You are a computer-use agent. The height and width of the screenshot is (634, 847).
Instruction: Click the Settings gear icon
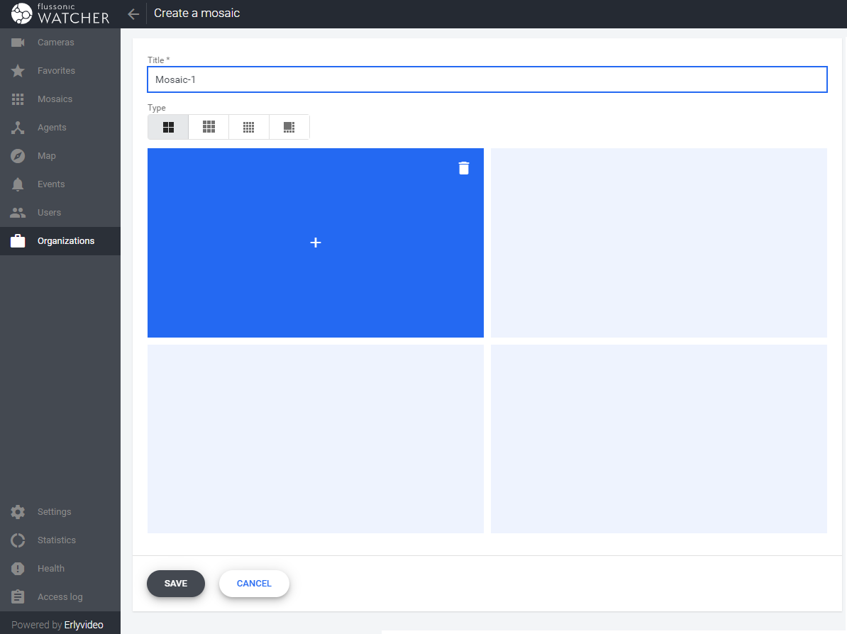click(18, 512)
